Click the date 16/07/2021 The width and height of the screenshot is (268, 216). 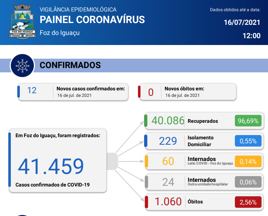click(242, 23)
